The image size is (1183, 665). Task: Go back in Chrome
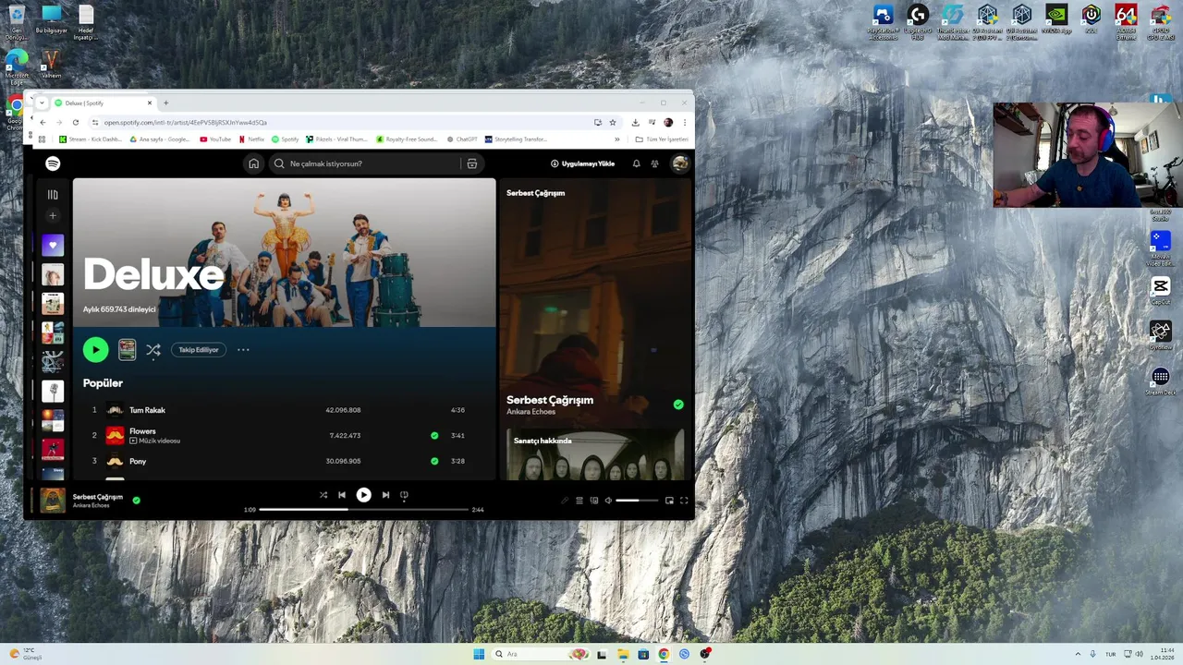tap(43, 122)
